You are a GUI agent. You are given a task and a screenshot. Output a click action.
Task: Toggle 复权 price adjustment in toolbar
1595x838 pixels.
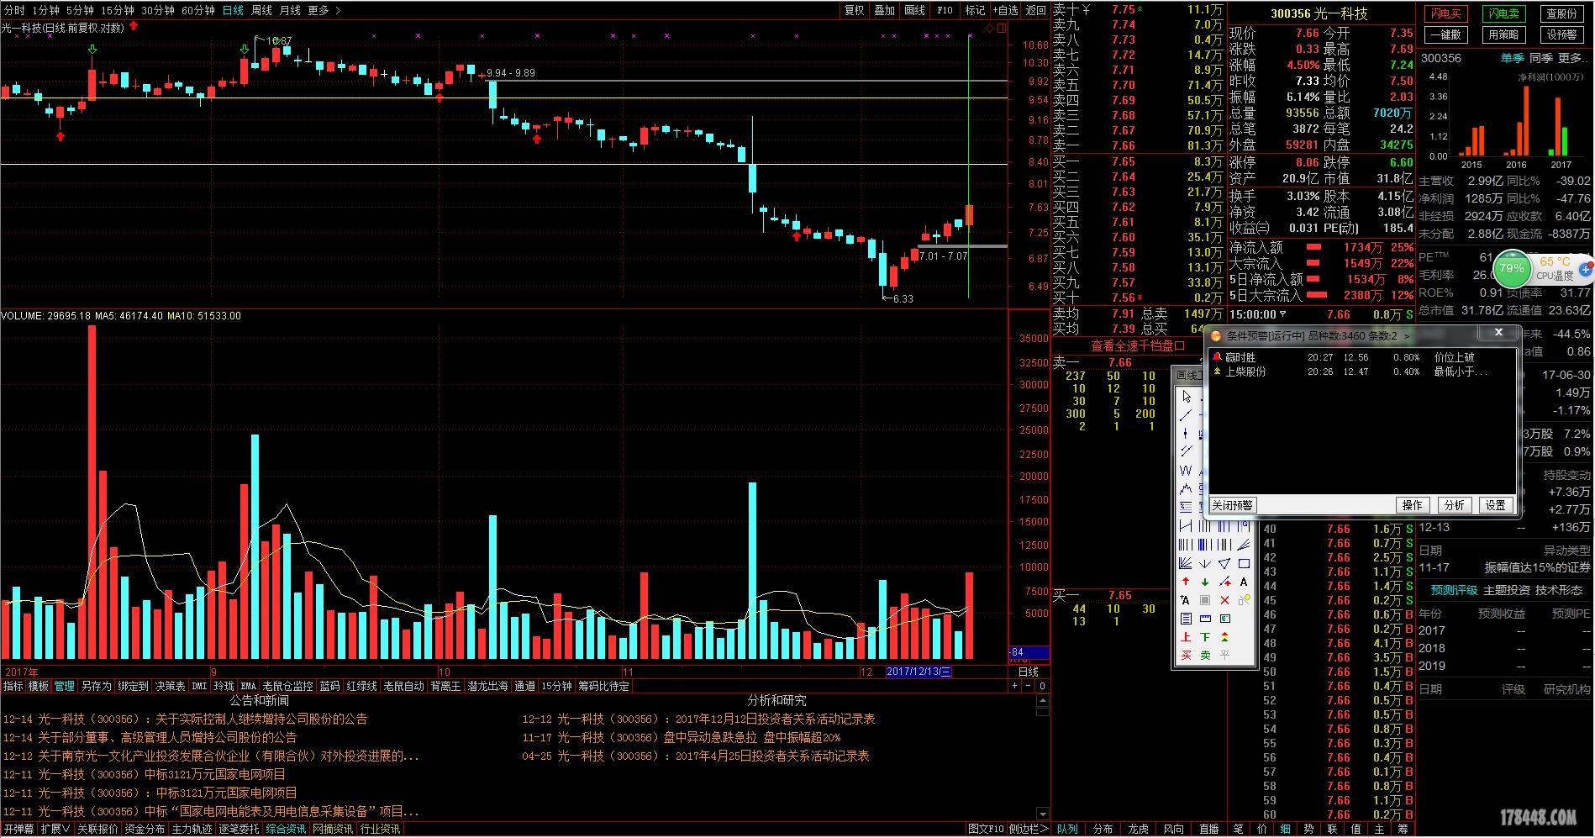(854, 10)
